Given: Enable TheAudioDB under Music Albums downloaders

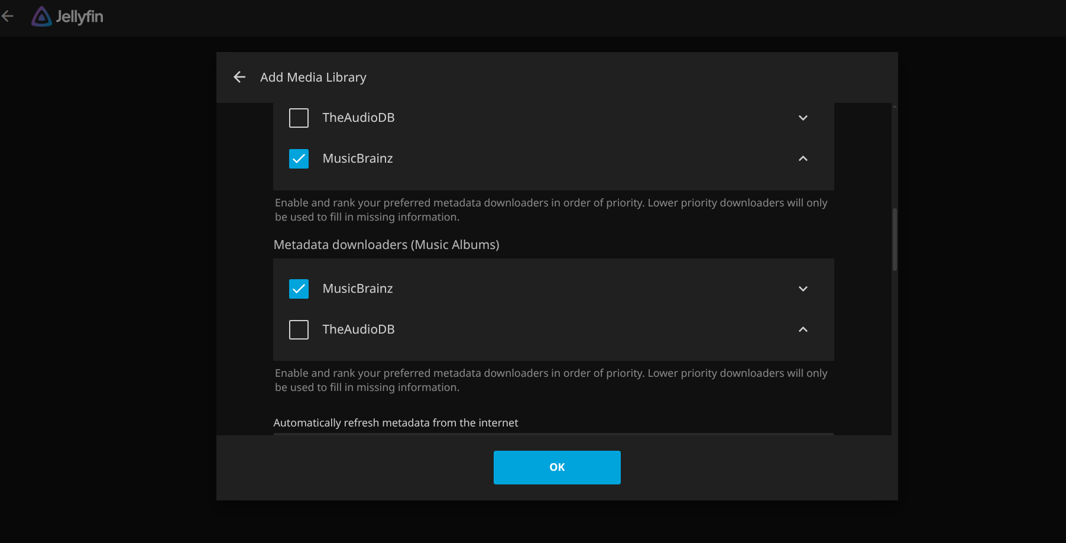Looking at the screenshot, I should pos(299,329).
